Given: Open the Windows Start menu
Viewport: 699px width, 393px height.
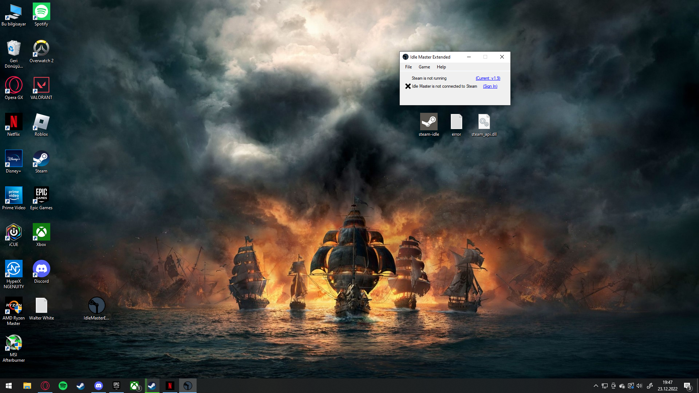Looking at the screenshot, I should coord(9,386).
